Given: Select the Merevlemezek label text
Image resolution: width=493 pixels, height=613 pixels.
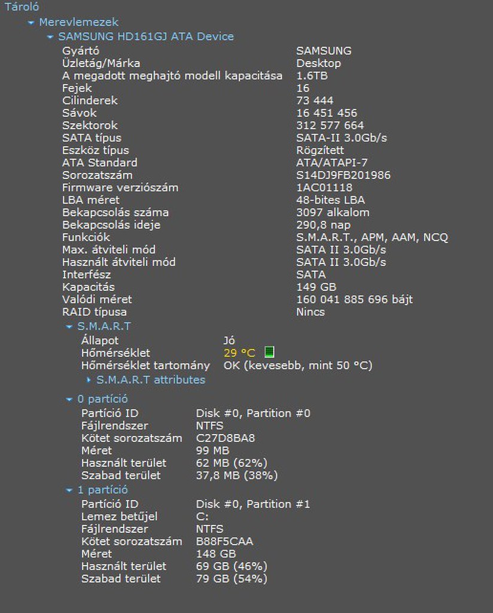Looking at the screenshot, I should click(x=78, y=22).
